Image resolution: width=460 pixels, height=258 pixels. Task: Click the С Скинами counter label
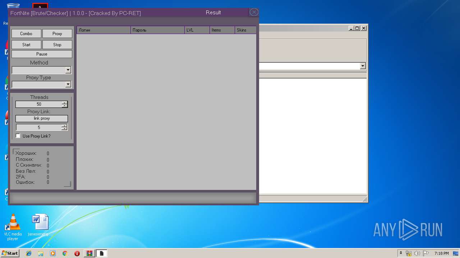[x=29, y=165]
